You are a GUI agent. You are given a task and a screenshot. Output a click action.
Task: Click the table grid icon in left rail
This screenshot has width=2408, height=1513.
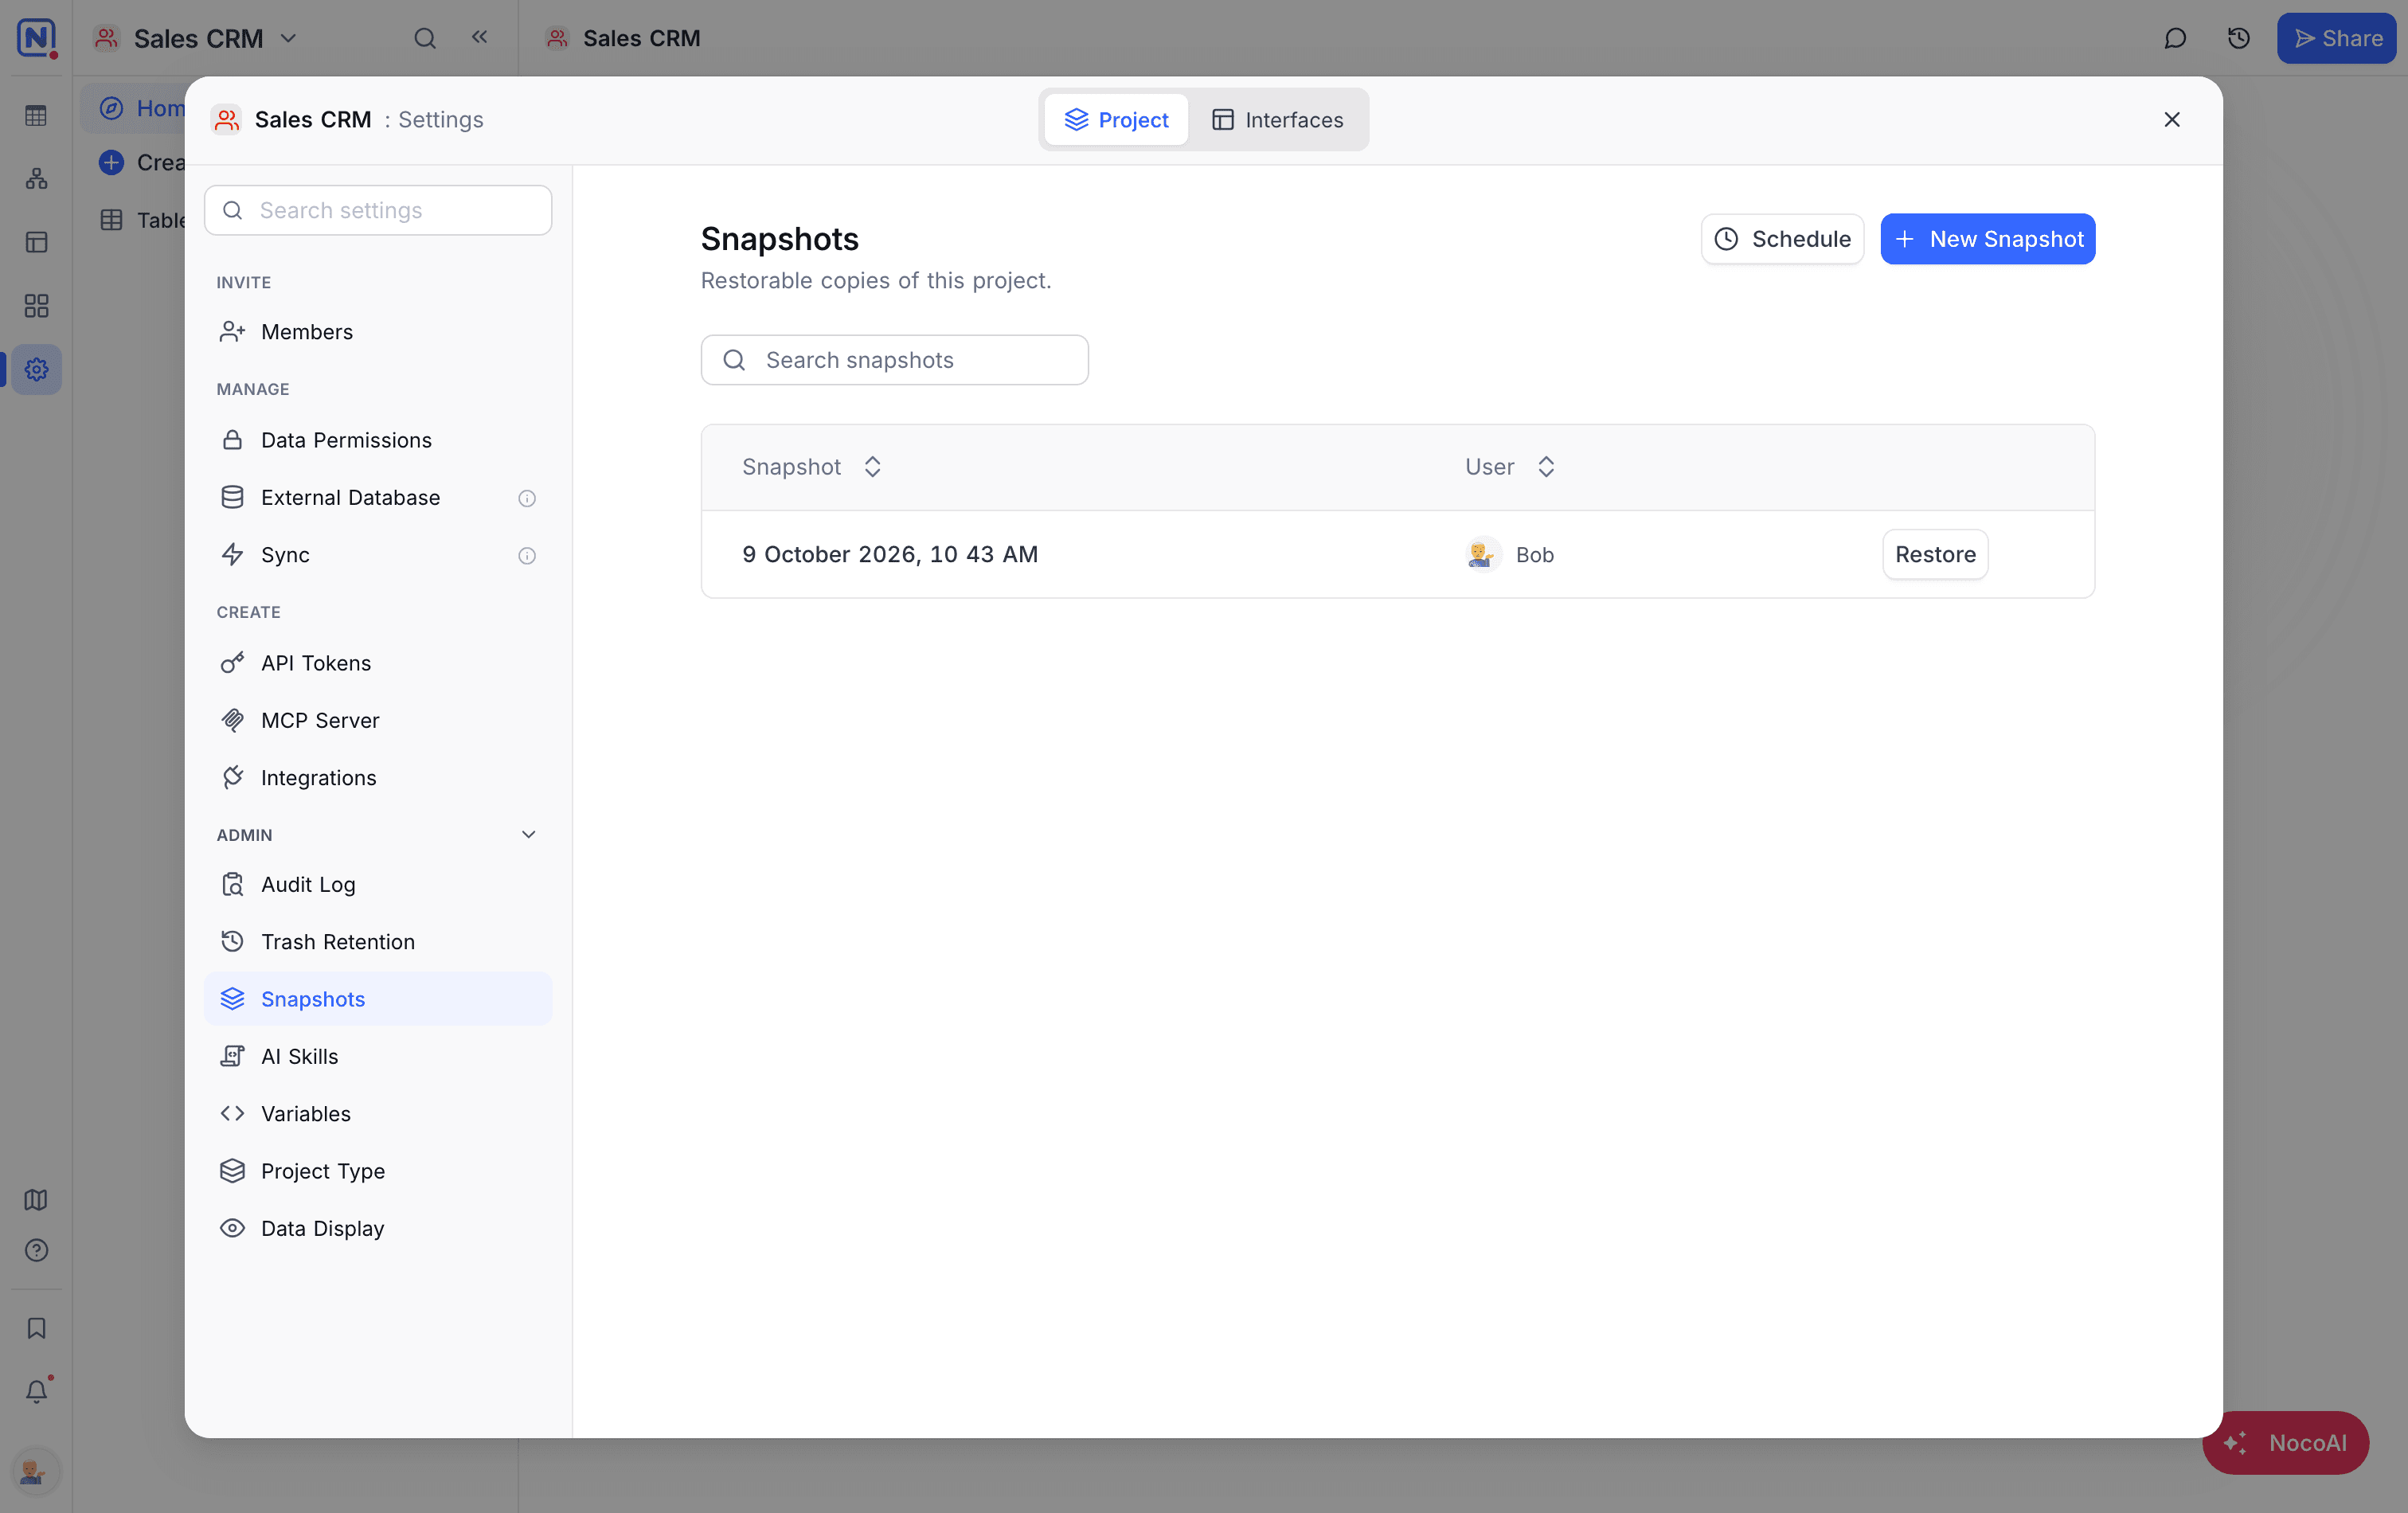[x=37, y=116]
